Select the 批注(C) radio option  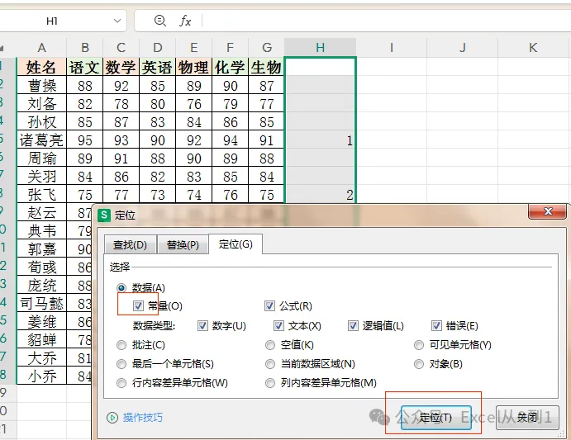[x=121, y=344]
